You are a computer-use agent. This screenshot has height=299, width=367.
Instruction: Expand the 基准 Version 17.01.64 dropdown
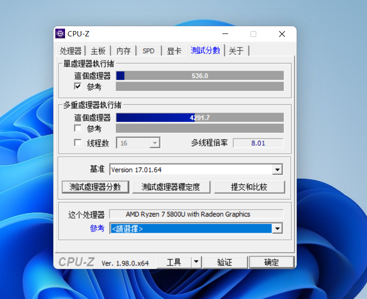[278, 169]
